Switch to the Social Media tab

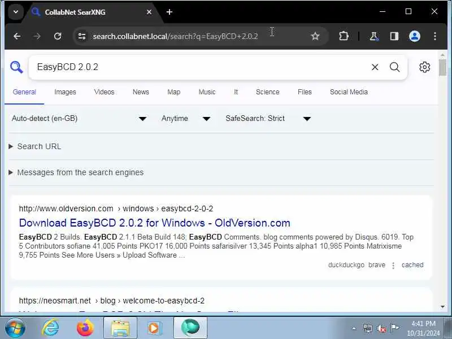coord(349,92)
